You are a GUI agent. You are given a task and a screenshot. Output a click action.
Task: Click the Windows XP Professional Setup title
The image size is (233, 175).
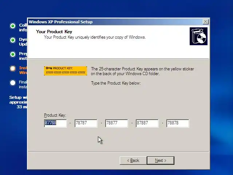point(61,22)
